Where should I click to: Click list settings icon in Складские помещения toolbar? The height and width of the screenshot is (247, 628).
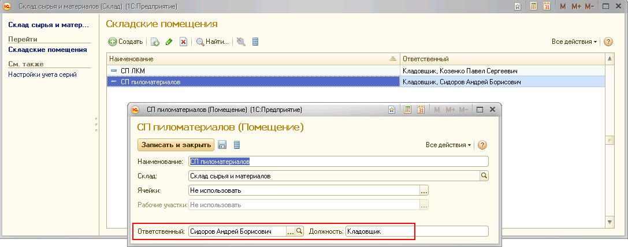[x=255, y=42]
